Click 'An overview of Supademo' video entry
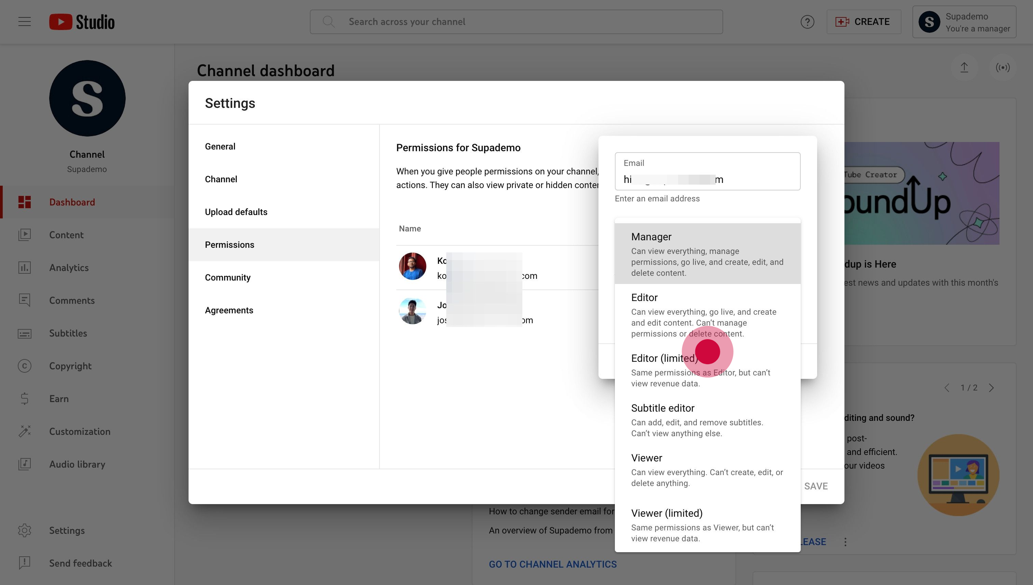 click(550, 530)
